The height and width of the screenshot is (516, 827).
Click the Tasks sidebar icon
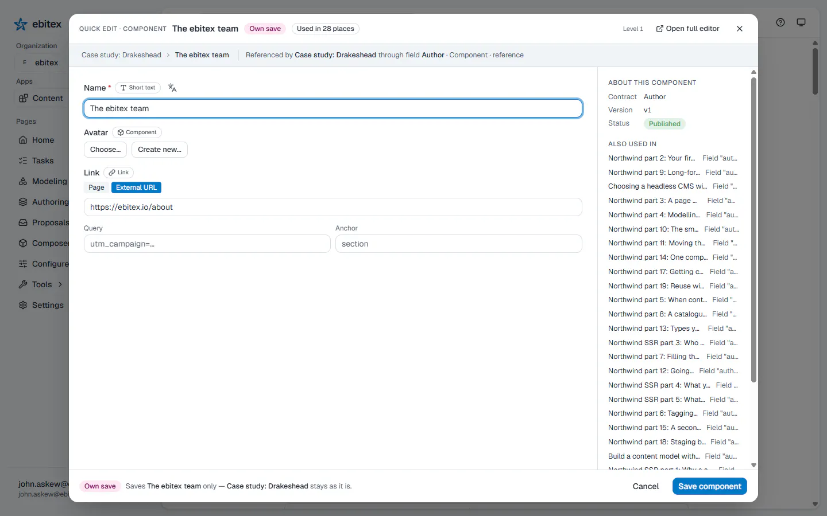[x=23, y=161]
